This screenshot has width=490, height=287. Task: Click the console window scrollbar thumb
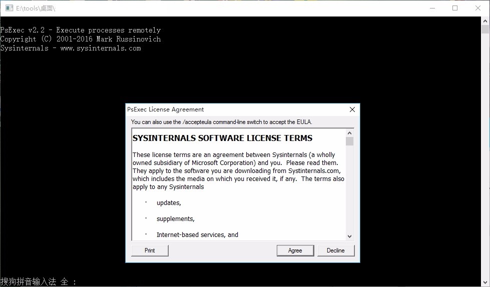tap(485, 29)
